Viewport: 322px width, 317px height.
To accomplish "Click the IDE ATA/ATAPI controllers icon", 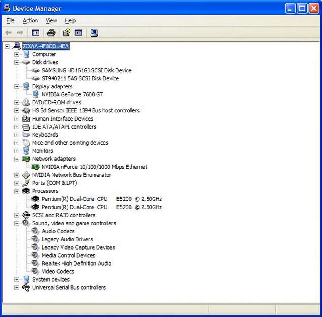I will click(26, 127).
